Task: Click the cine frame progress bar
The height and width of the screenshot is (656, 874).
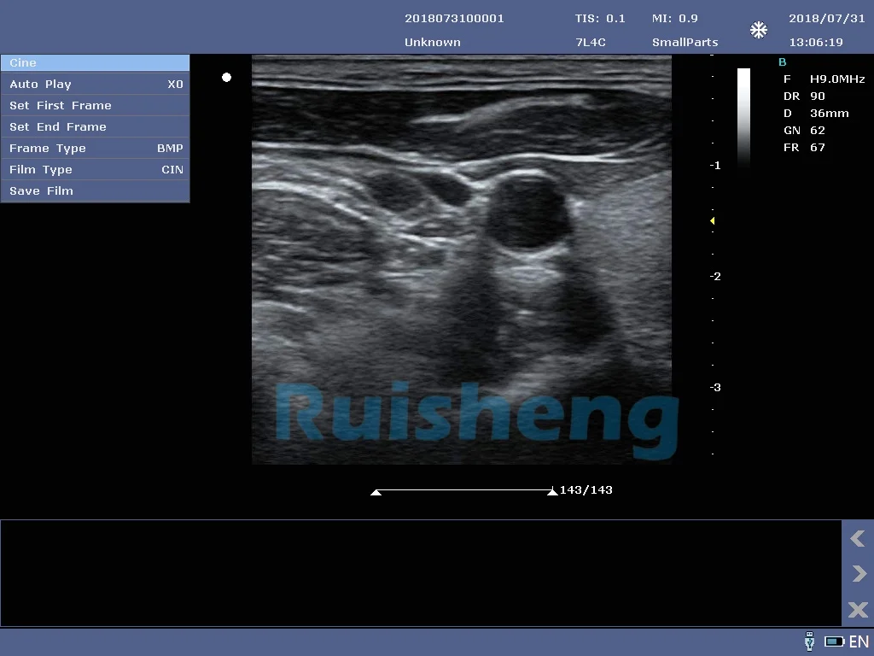Action: tap(463, 490)
